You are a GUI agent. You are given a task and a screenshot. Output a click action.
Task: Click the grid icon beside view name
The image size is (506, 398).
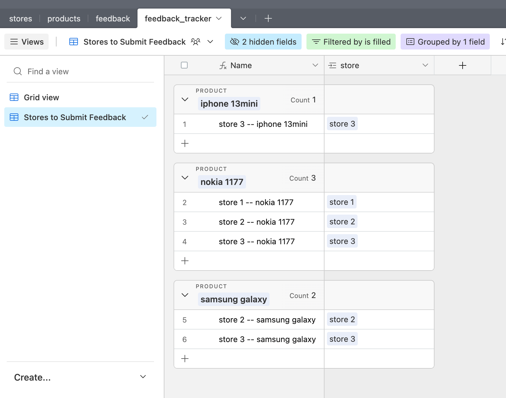pos(74,42)
